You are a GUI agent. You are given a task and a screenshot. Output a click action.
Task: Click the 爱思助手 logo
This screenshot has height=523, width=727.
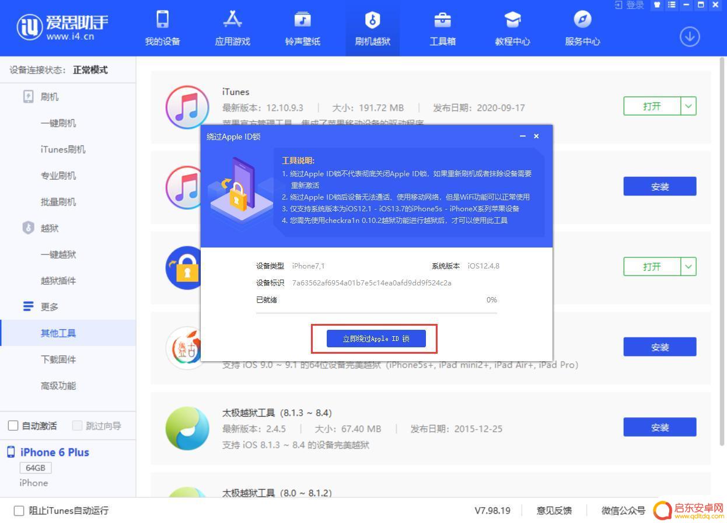[62, 27]
